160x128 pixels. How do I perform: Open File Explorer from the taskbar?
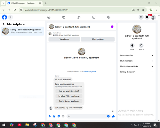pos(27,125)
